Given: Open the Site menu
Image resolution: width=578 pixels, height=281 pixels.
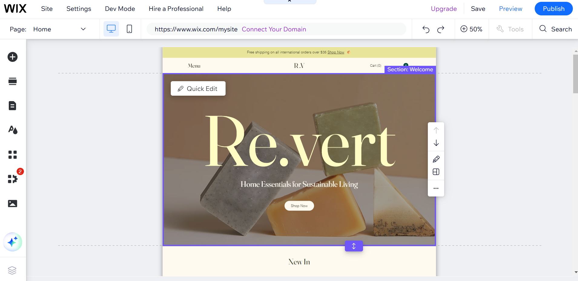Looking at the screenshot, I should 47,9.
